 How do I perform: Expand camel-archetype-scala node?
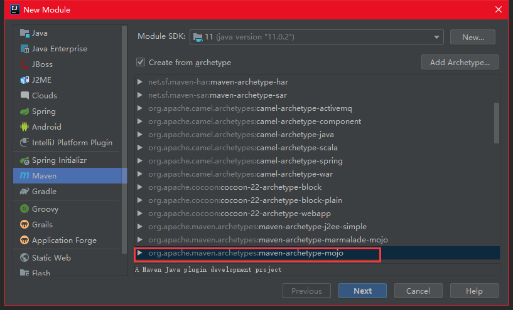pyautogui.click(x=140, y=148)
